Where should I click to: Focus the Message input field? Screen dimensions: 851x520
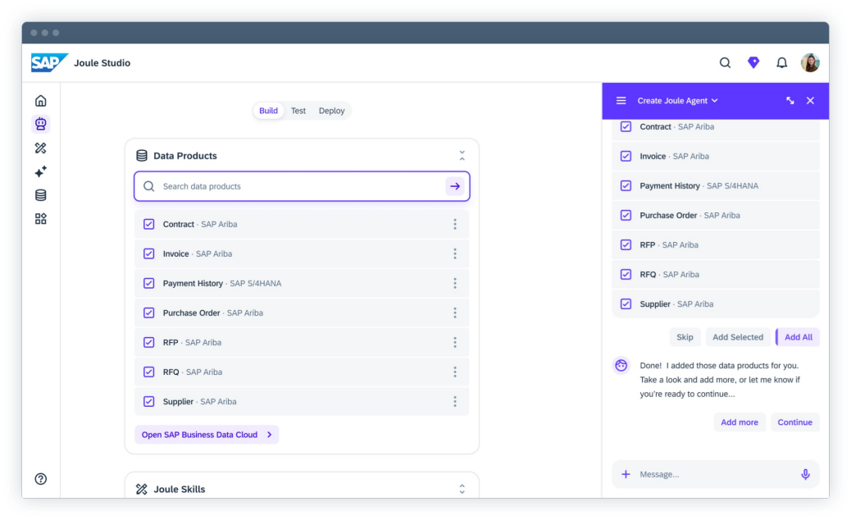click(x=716, y=474)
